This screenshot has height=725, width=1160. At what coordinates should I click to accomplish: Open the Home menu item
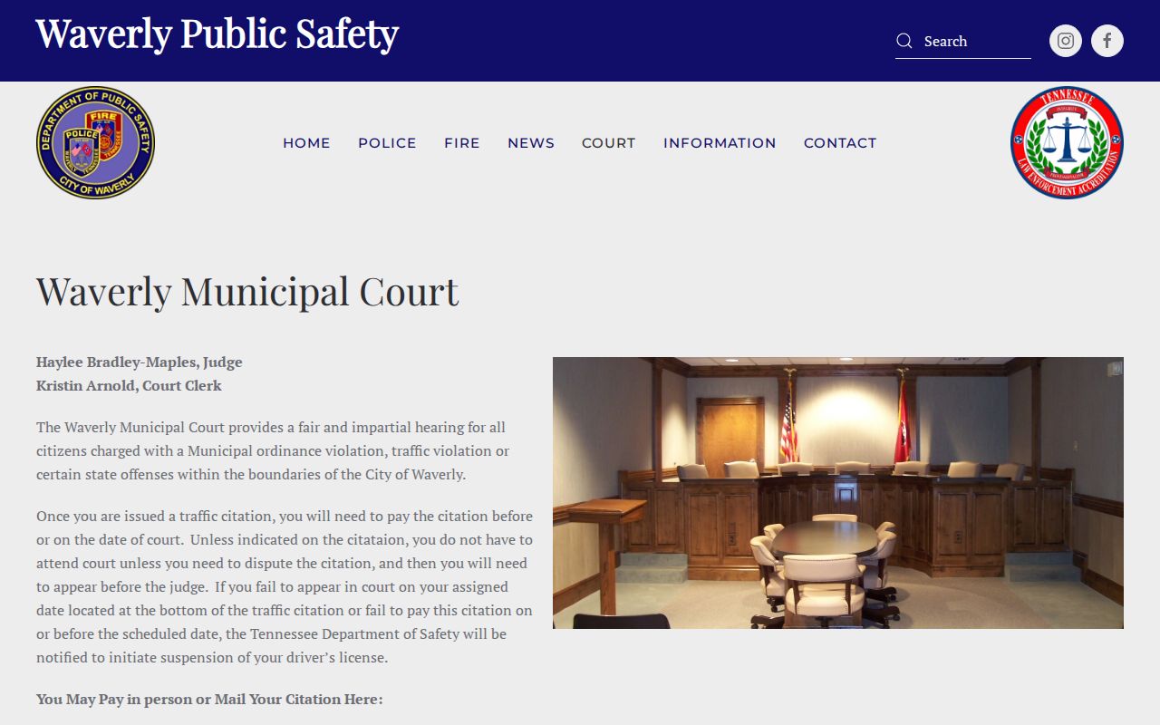(306, 143)
